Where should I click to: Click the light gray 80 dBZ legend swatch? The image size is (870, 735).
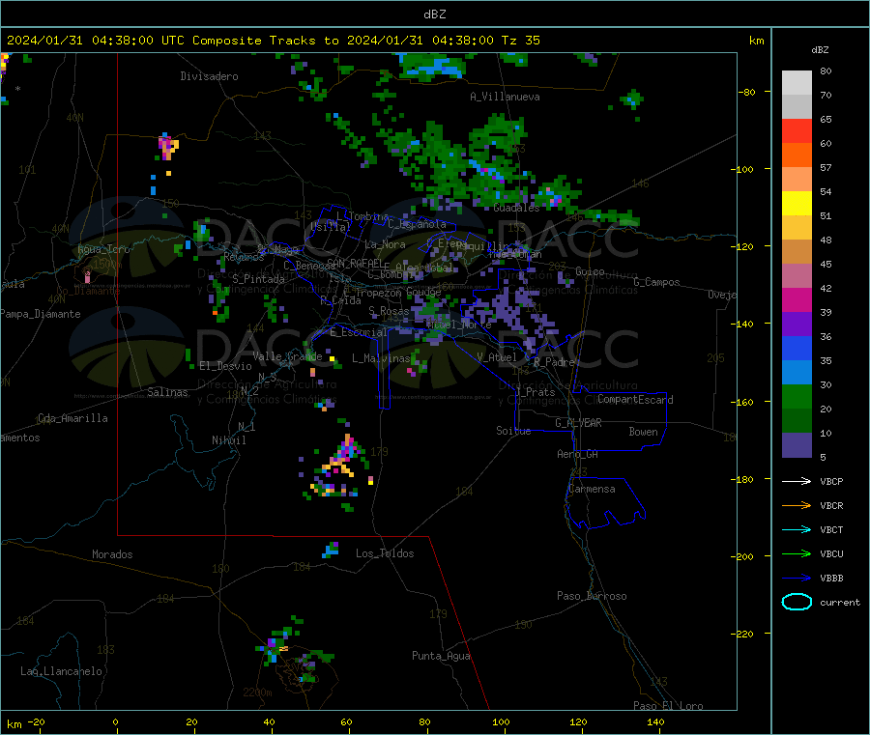[x=797, y=83]
